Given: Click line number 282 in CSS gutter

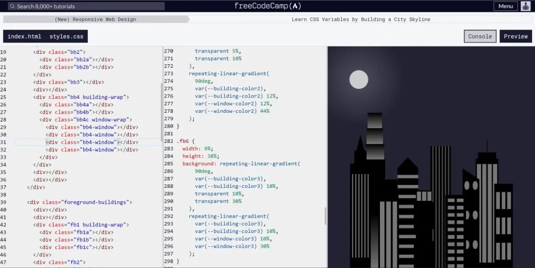Looking at the screenshot, I should coord(168,141).
